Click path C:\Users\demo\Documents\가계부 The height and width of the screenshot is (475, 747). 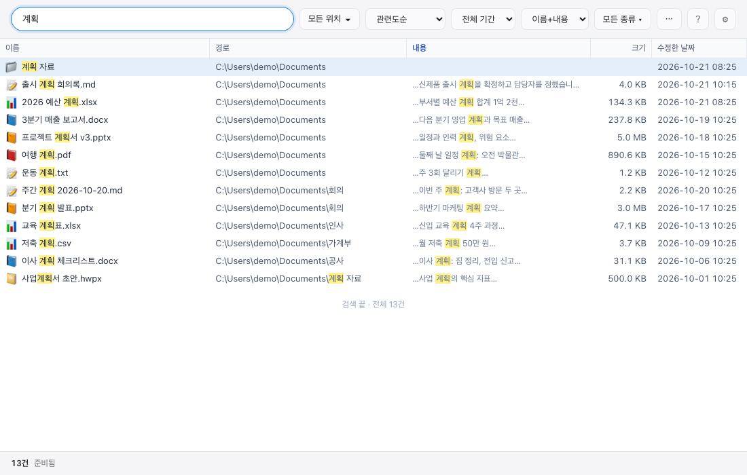[283, 243]
